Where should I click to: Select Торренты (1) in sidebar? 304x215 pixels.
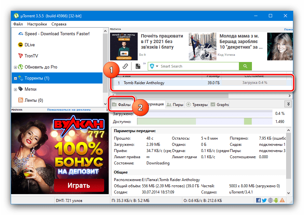57,78
